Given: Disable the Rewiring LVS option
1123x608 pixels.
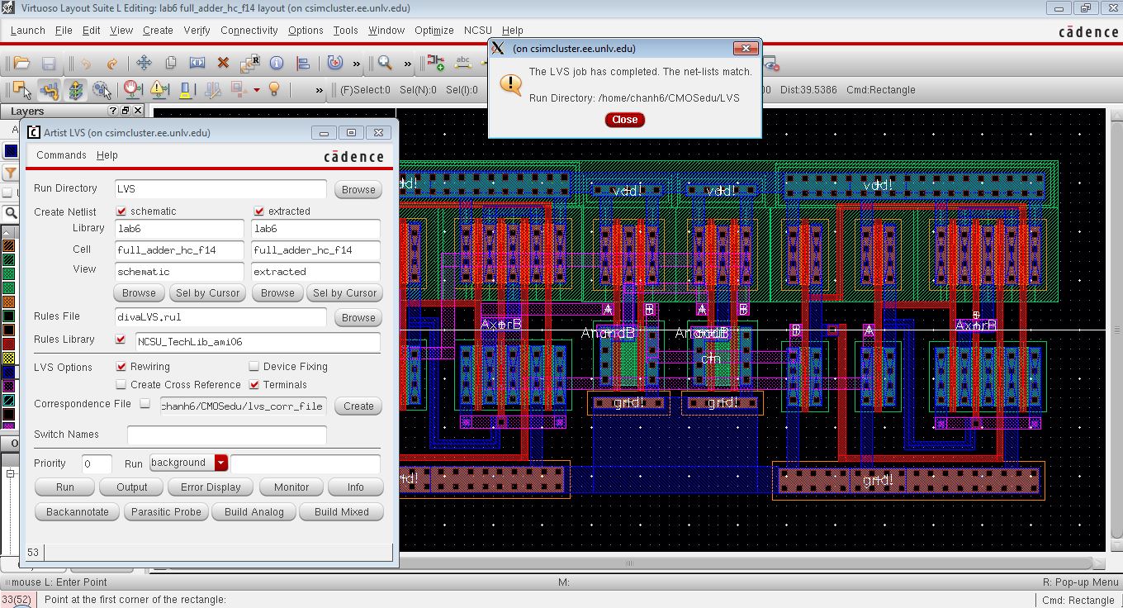Looking at the screenshot, I should (x=121, y=366).
